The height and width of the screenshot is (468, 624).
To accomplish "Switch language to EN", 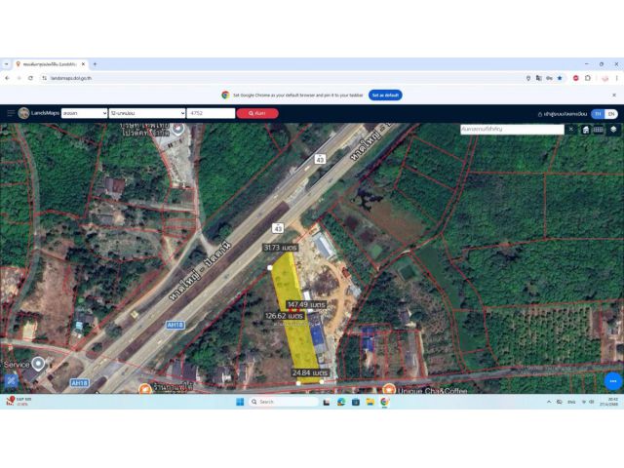I will point(611,114).
